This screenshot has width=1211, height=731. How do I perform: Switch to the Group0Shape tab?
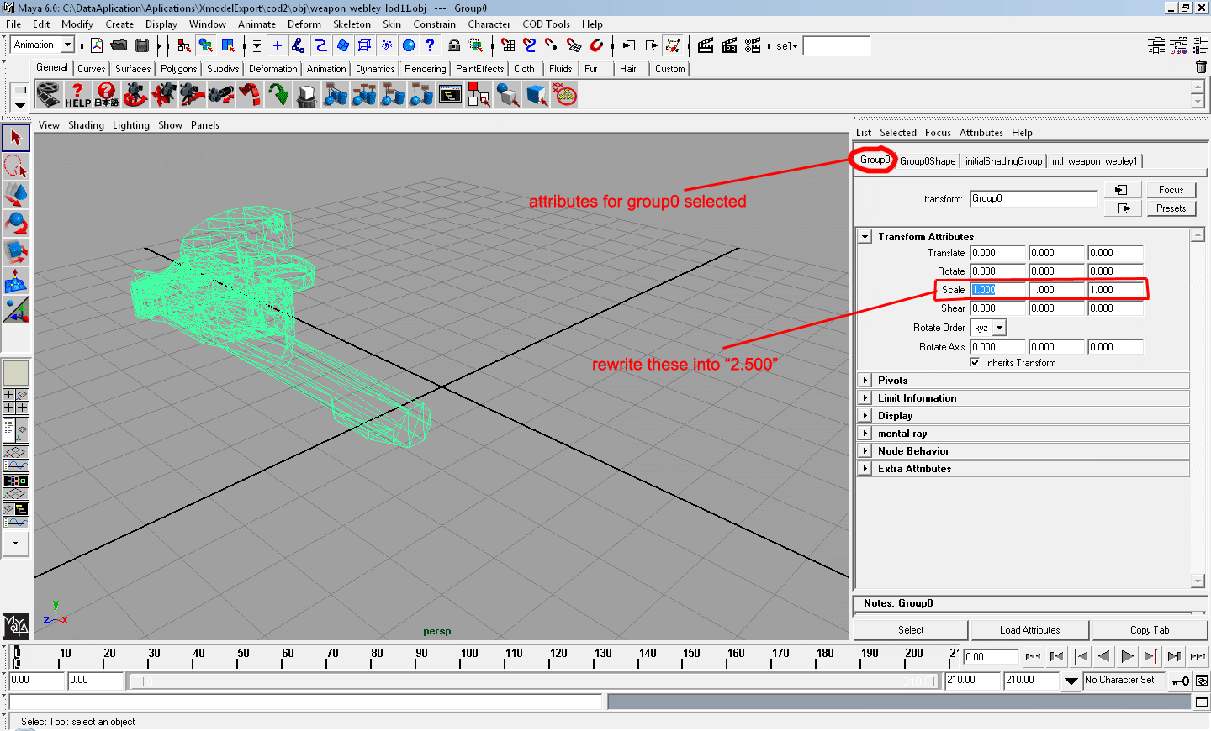928,161
